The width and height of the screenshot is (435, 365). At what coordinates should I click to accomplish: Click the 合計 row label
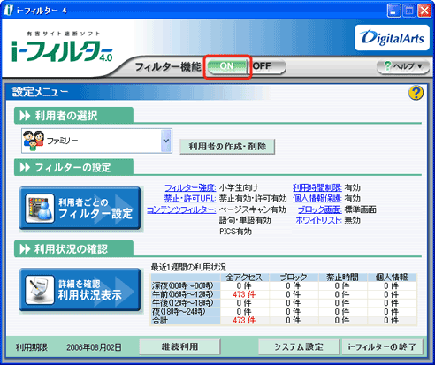(x=160, y=321)
